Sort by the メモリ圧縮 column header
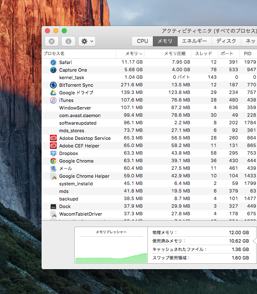 [174, 53]
